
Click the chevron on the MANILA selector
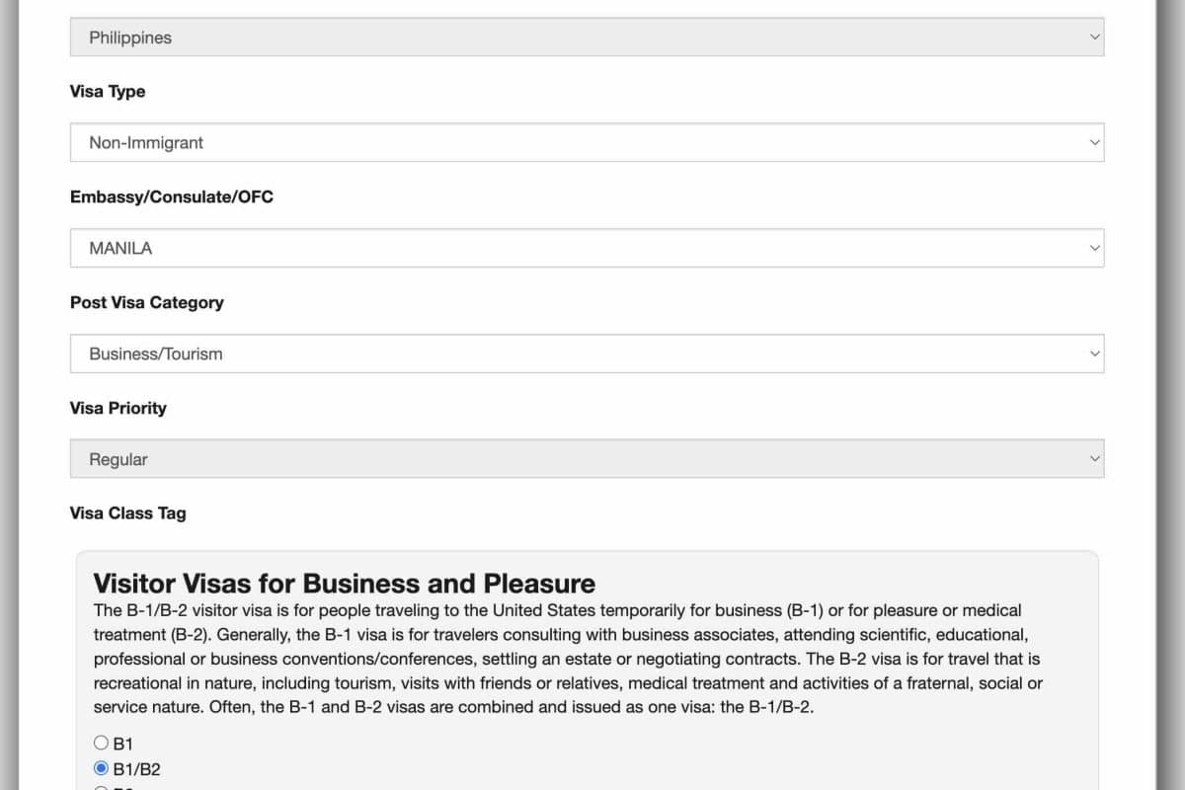point(1093,248)
